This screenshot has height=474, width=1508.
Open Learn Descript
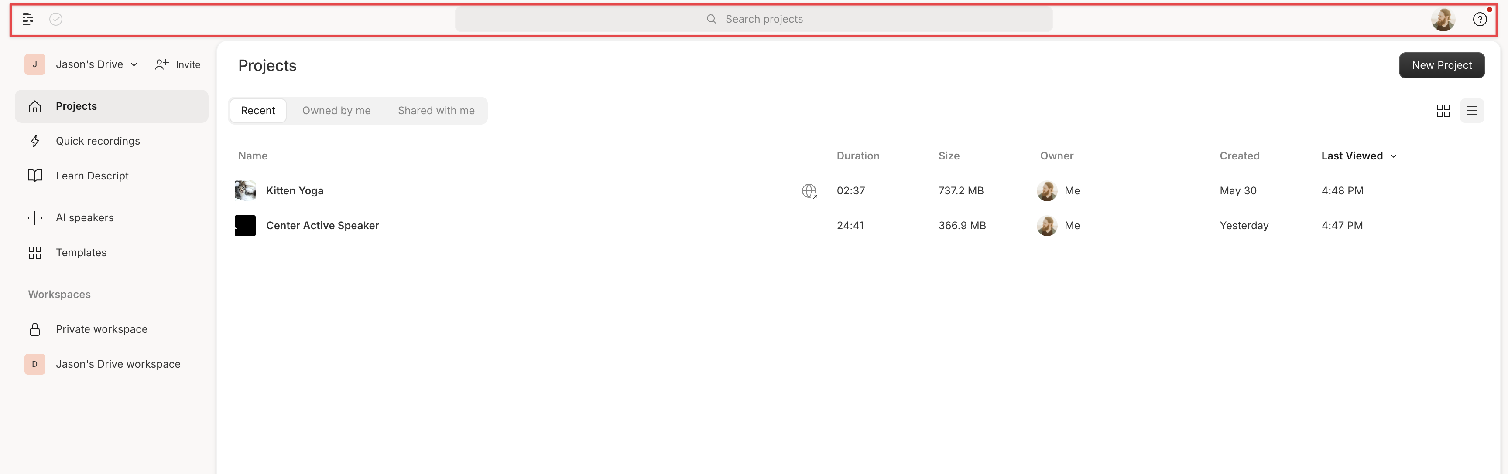click(x=92, y=175)
